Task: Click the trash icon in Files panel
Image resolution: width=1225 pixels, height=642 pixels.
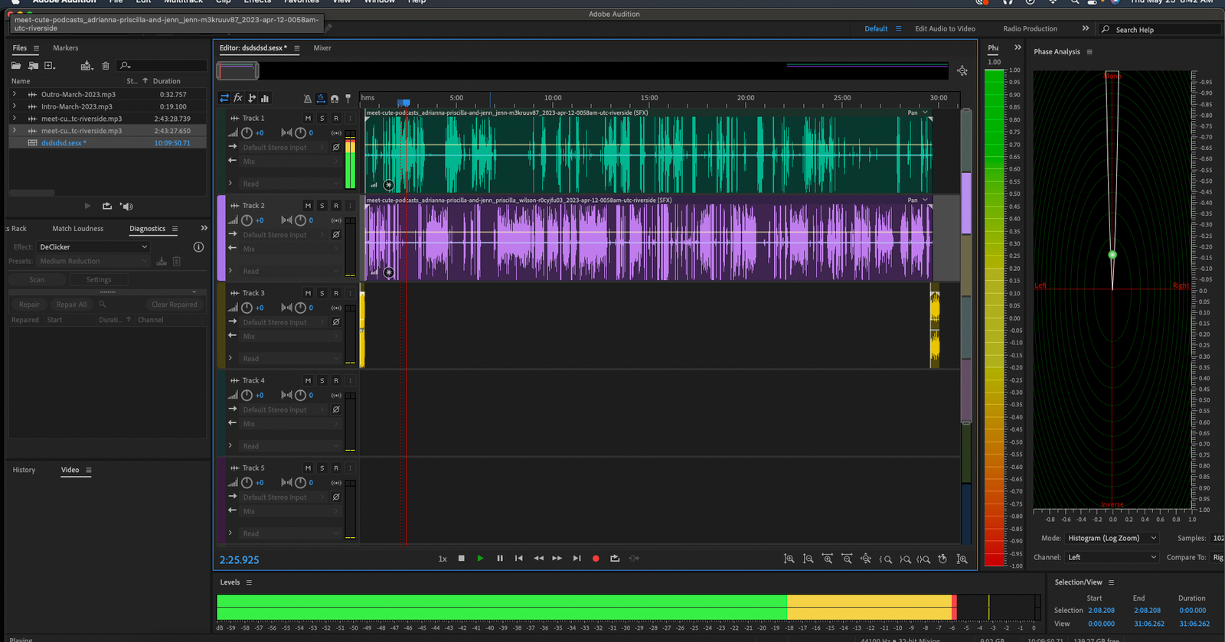Action: (106, 66)
